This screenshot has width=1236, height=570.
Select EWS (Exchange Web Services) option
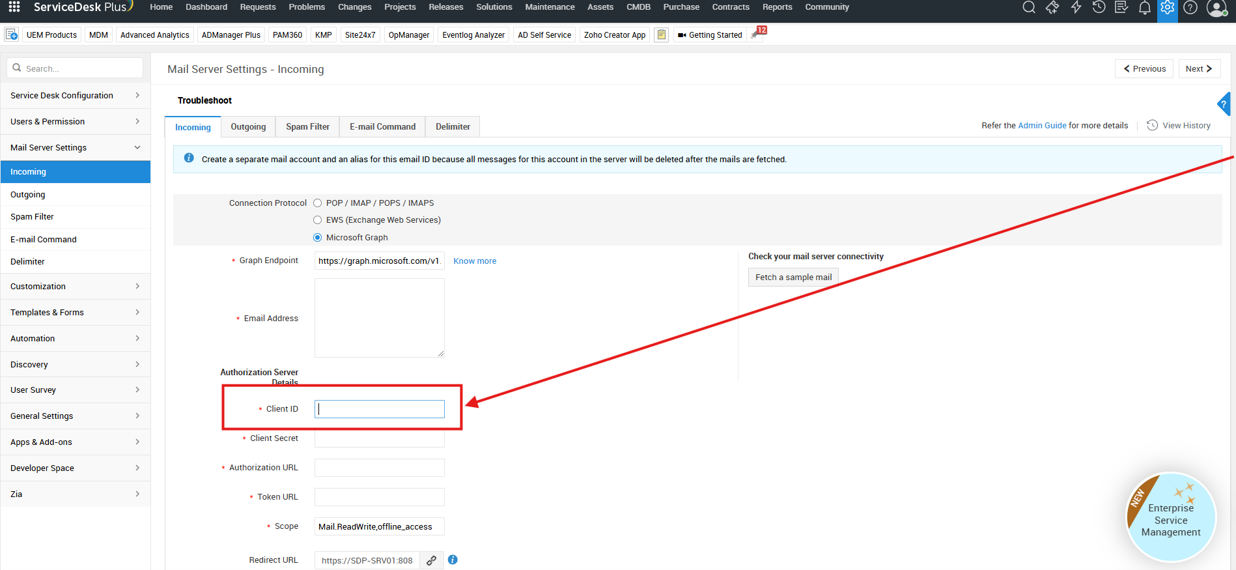(318, 220)
